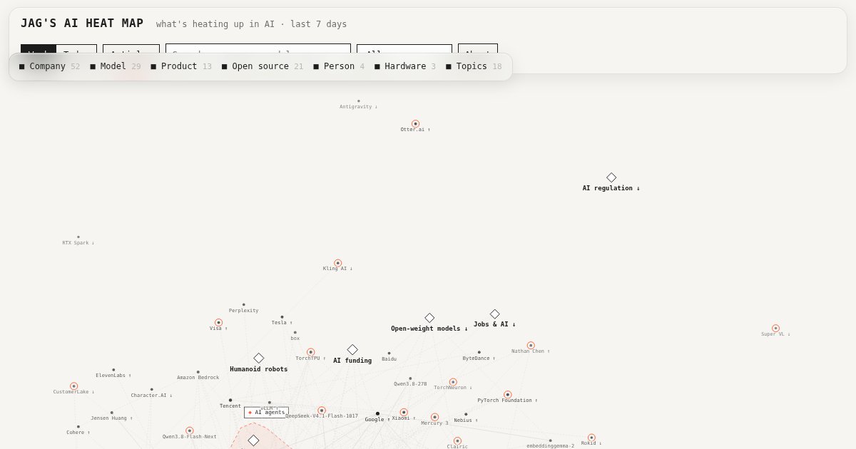Screen dimensions: 856x449
Task: Select the Antigravity node dot
Action: pos(359,101)
